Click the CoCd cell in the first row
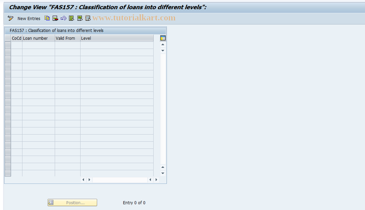The height and width of the screenshot is (210, 365). tap(17, 45)
